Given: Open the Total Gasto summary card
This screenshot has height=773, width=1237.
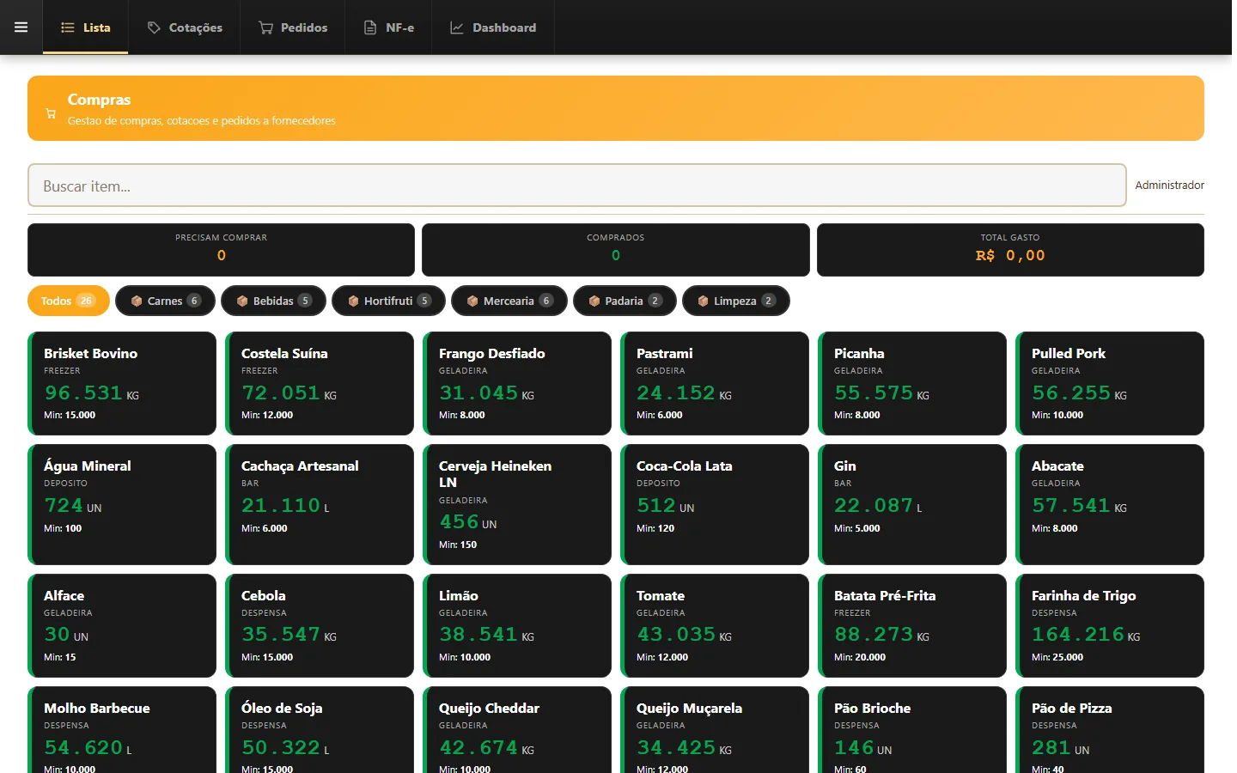Looking at the screenshot, I should pyautogui.click(x=1010, y=250).
